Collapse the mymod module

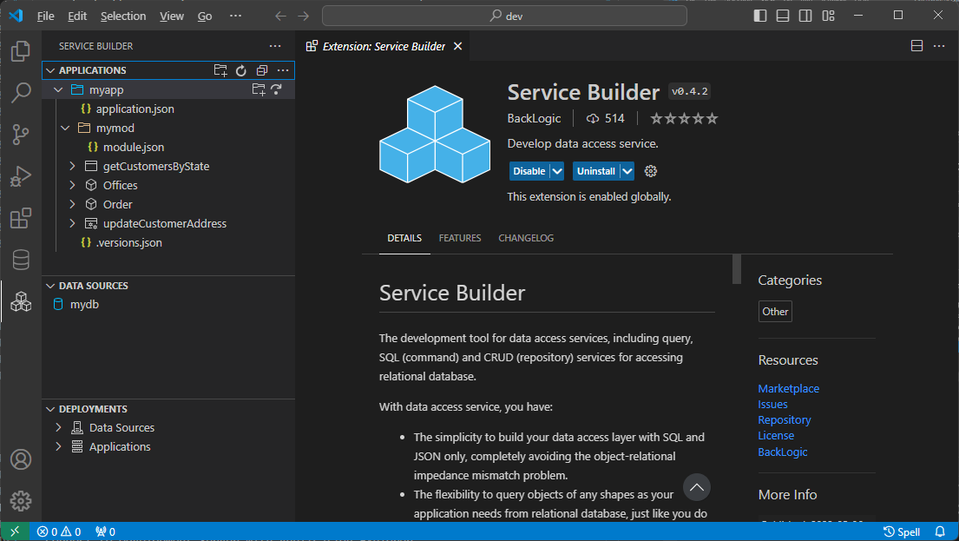[x=65, y=128]
